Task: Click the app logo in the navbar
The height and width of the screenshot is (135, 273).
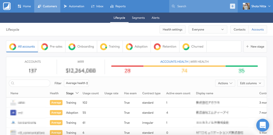Action: pyautogui.click(x=7, y=6)
